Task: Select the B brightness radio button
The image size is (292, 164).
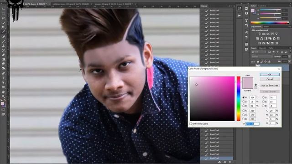Action: tap(244, 106)
